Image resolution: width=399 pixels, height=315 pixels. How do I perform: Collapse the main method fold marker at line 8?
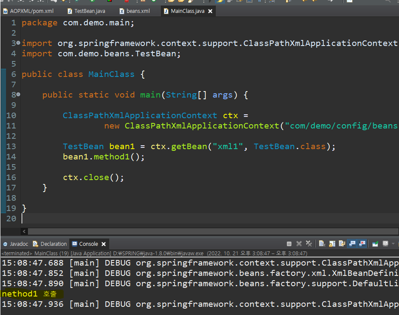coord(18,95)
